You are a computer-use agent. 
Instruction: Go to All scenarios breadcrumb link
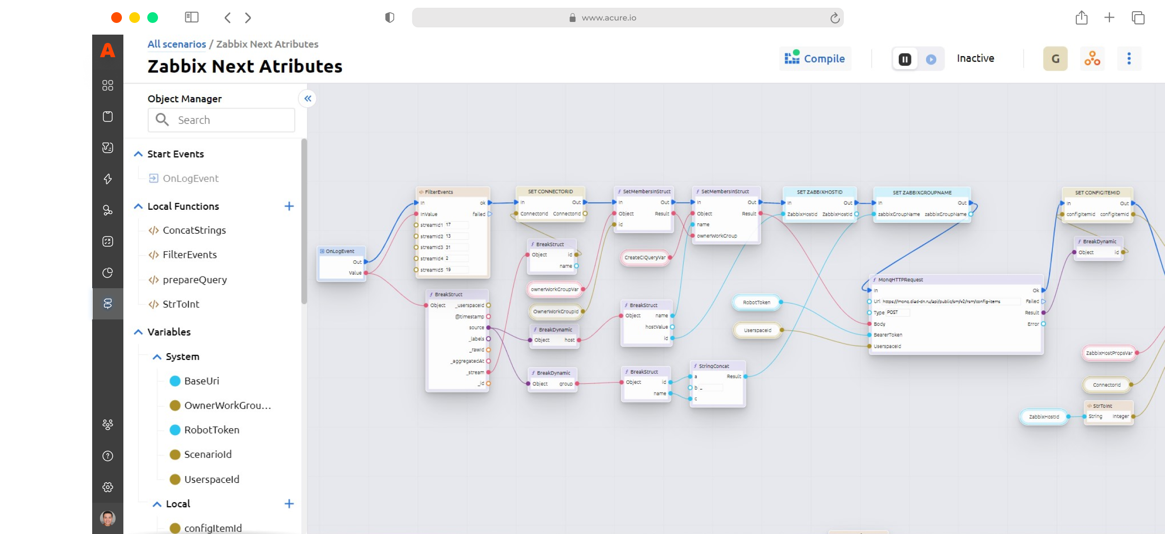click(177, 44)
